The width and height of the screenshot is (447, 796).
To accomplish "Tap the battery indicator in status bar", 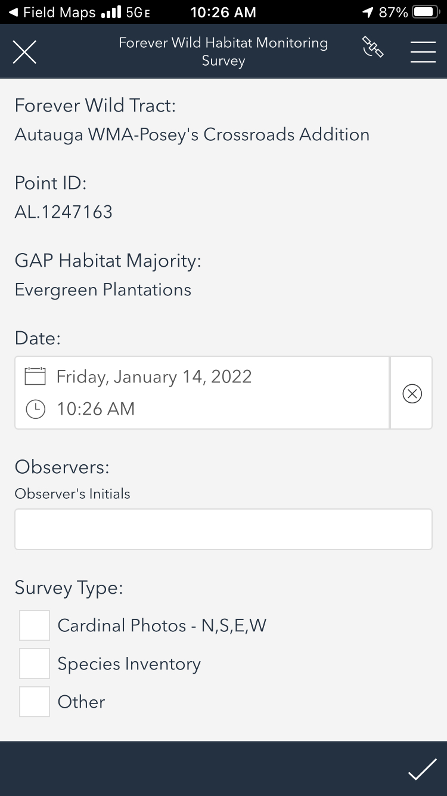I will click(426, 12).
